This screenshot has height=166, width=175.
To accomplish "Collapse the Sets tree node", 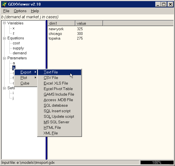I will point(4,88).
